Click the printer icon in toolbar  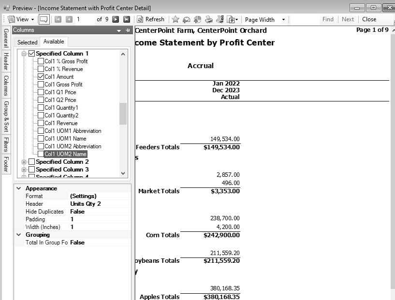pyautogui.click(x=209, y=19)
